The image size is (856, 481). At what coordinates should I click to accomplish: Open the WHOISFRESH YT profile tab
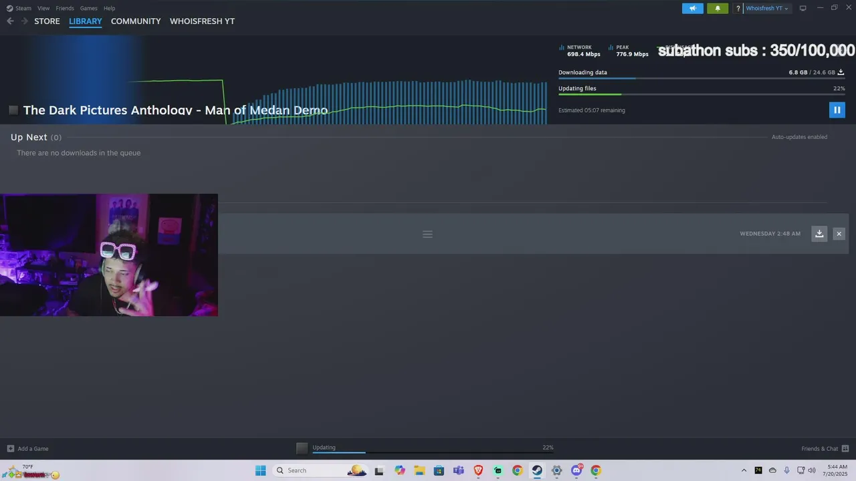tap(202, 21)
